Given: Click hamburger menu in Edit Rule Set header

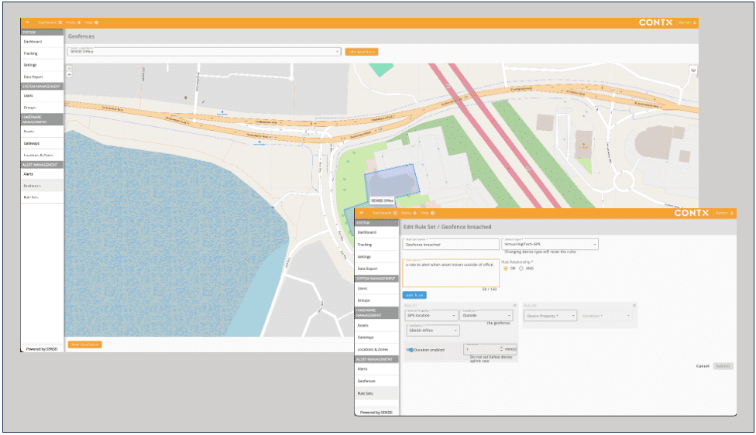Looking at the screenshot, I should point(361,213).
